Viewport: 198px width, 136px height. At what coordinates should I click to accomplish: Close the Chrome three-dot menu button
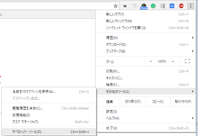pos(191,6)
